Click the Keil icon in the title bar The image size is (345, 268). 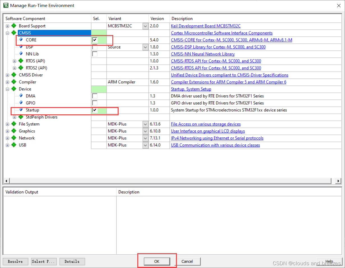tap(5, 5)
